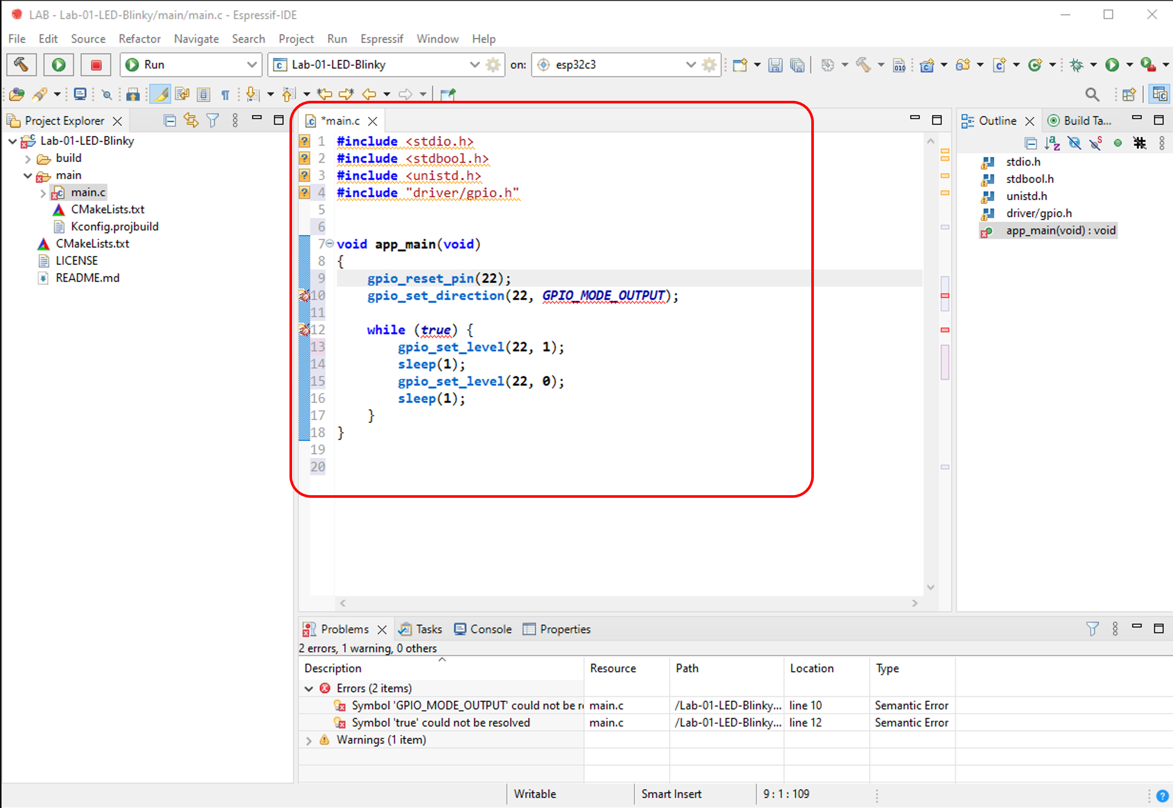Click Link with Editor in Project Explorer

click(x=191, y=121)
